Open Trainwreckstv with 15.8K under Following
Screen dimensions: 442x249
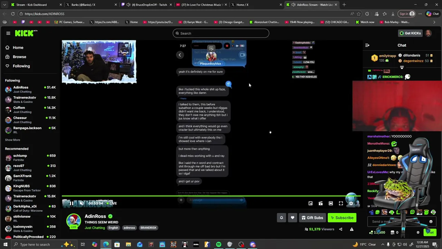click(30, 99)
